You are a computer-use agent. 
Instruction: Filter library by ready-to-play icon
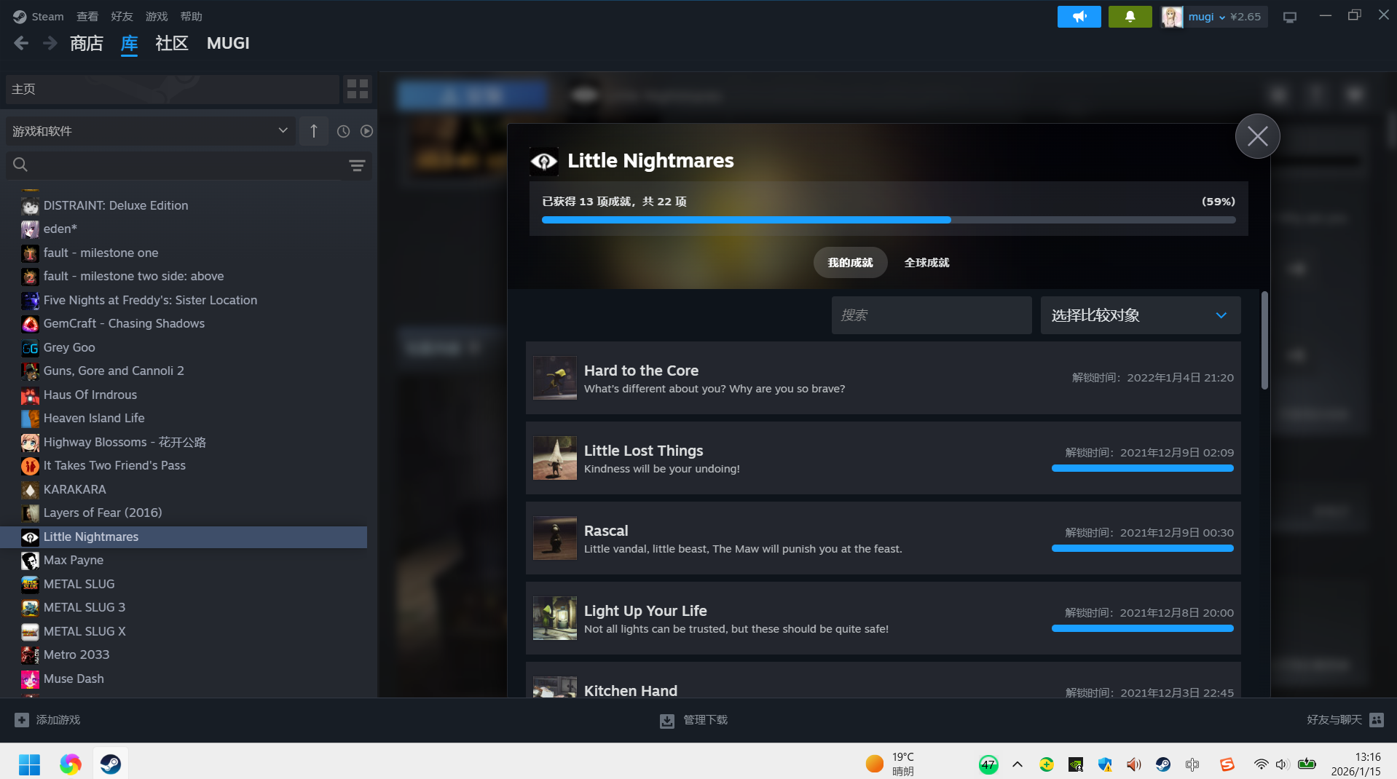366,131
